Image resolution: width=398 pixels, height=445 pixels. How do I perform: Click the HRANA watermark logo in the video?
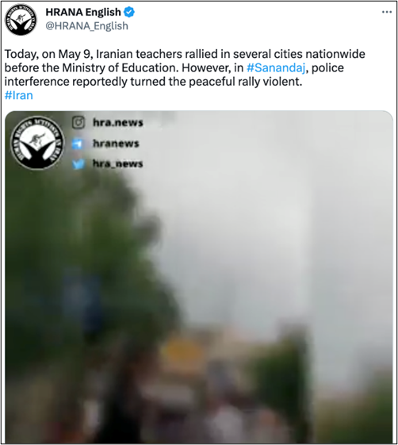[x=37, y=143]
